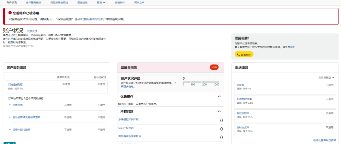Open the 涉嫌侵犯知识产权 issue link
Viewport: 341px width, 144px height.
tap(129, 119)
